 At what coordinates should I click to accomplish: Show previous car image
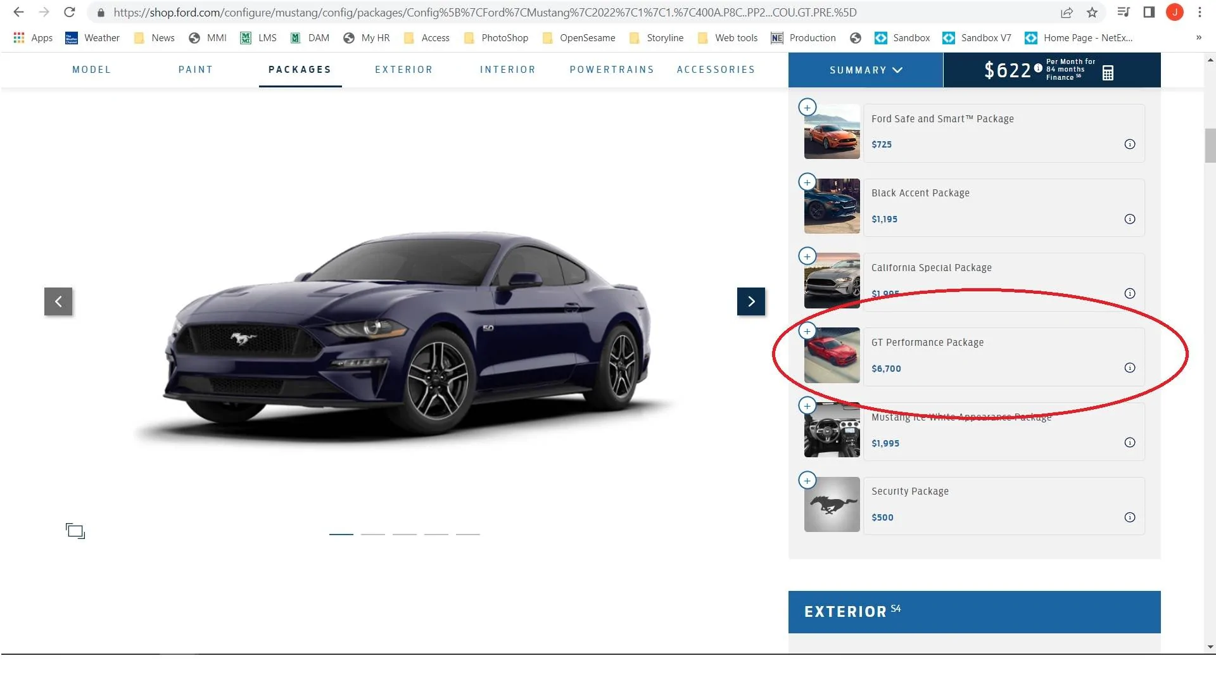coord(58,301)
